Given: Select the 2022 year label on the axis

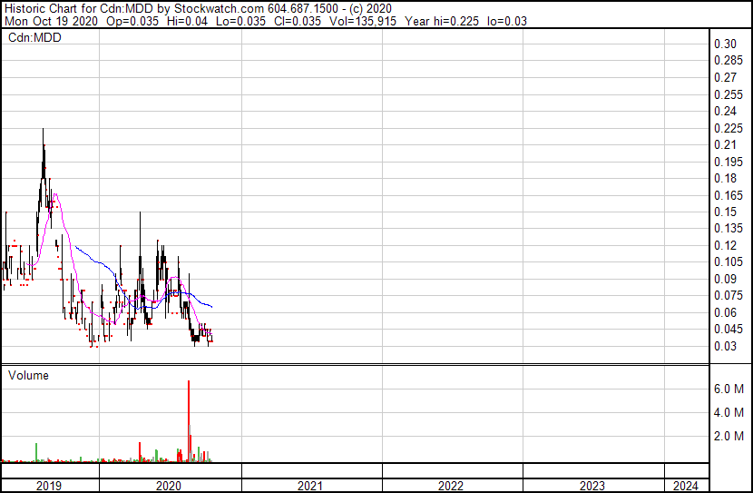Looking at the screenshot, I should pos(451,486).
